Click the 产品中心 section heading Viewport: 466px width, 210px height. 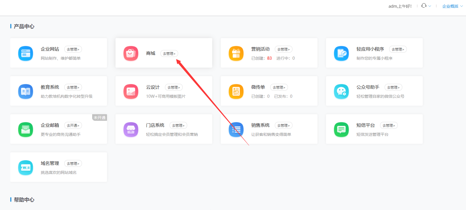24,26
